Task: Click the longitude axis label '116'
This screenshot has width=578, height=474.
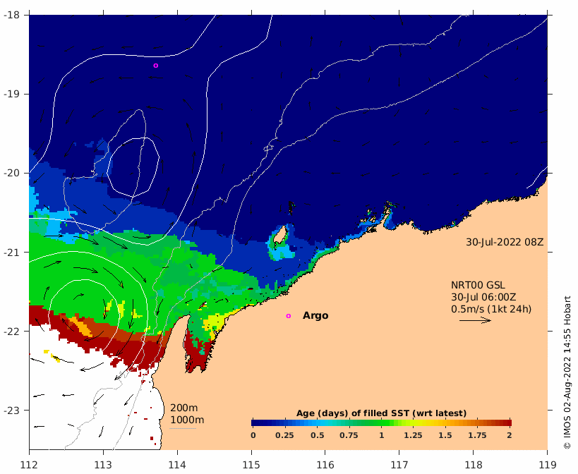Action: coord(325,464)
